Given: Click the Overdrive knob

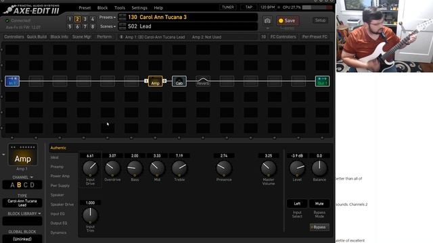Looking at the screenshot, I should (x=112, y=168).
